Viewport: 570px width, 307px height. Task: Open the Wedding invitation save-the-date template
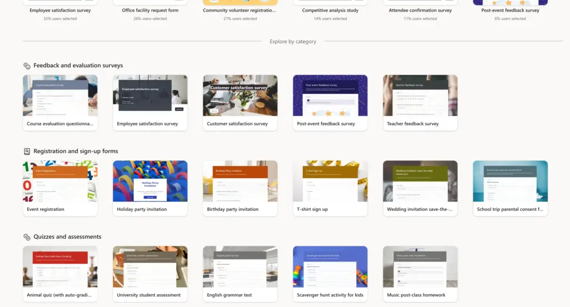click(x=420, y=188)
